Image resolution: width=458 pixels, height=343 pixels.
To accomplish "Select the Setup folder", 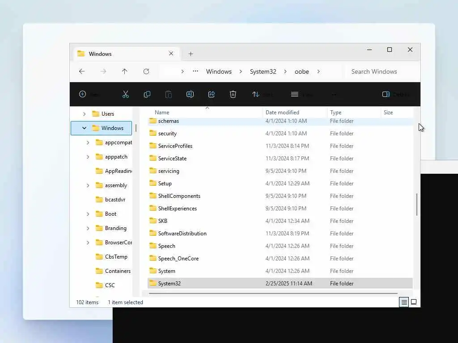I will [165, 184].
